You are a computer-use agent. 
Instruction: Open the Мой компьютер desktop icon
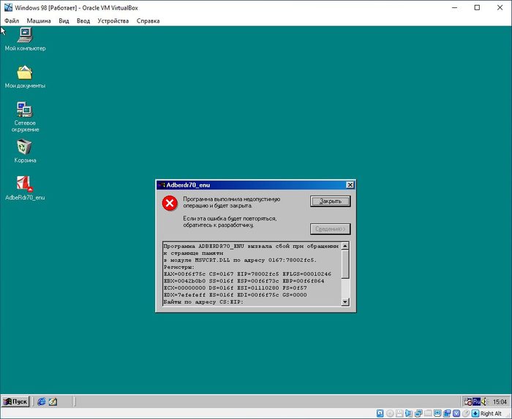click(25, 36)
